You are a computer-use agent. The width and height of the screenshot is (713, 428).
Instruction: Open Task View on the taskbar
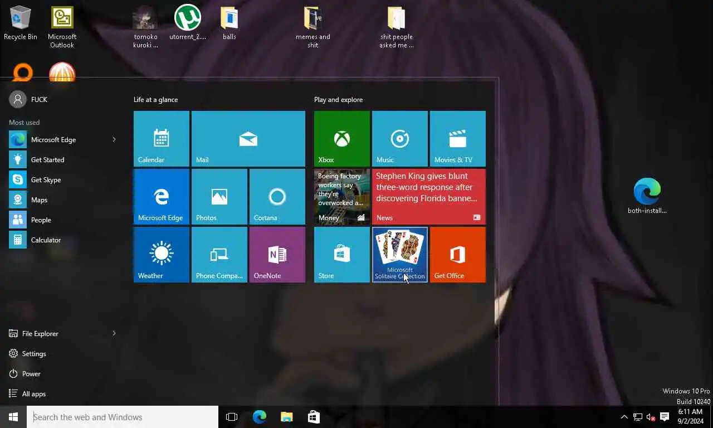pos(232,417)
